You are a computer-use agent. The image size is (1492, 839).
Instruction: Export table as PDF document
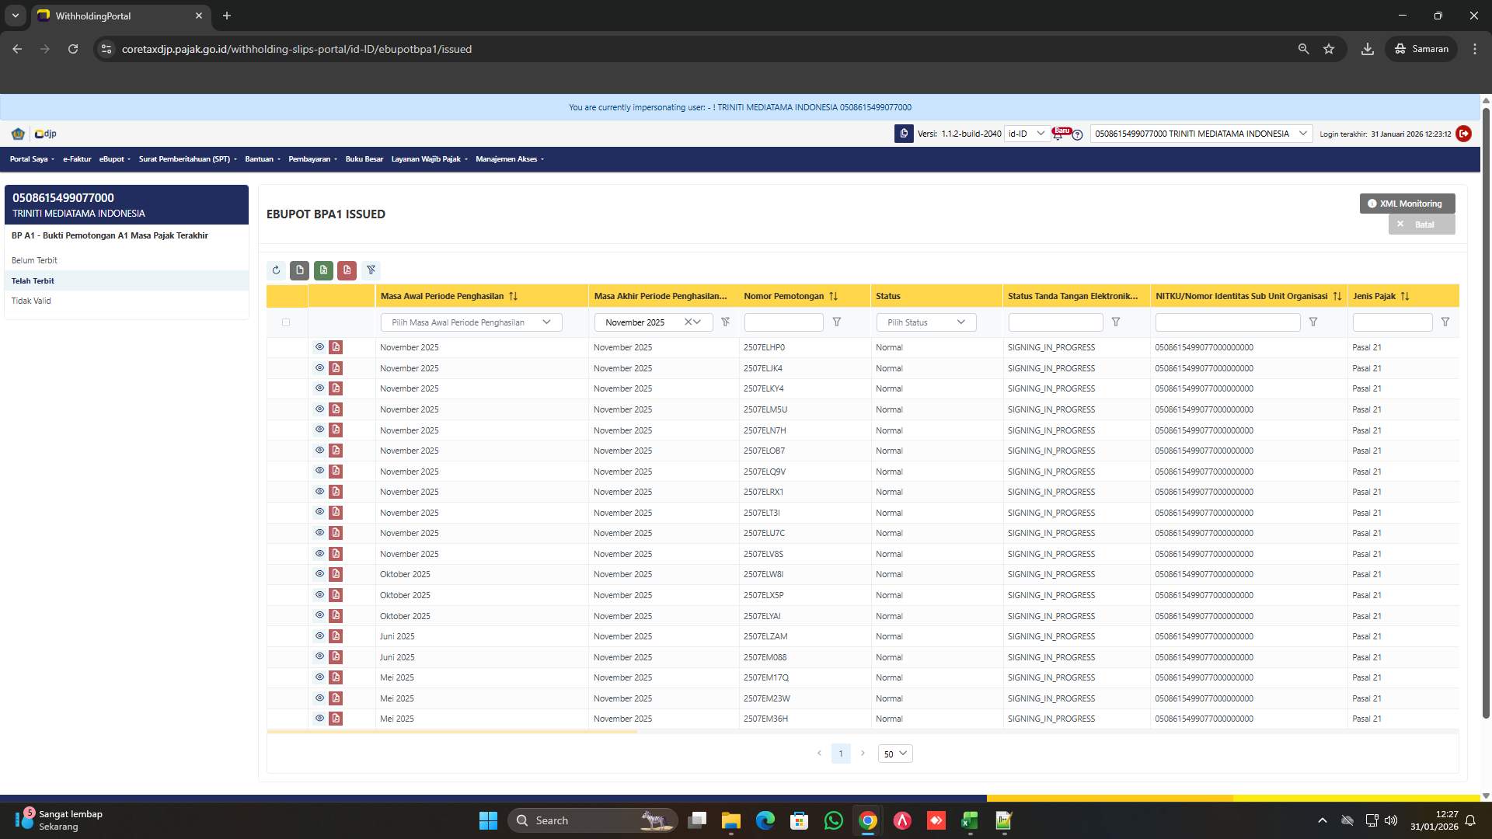point(347,270)
